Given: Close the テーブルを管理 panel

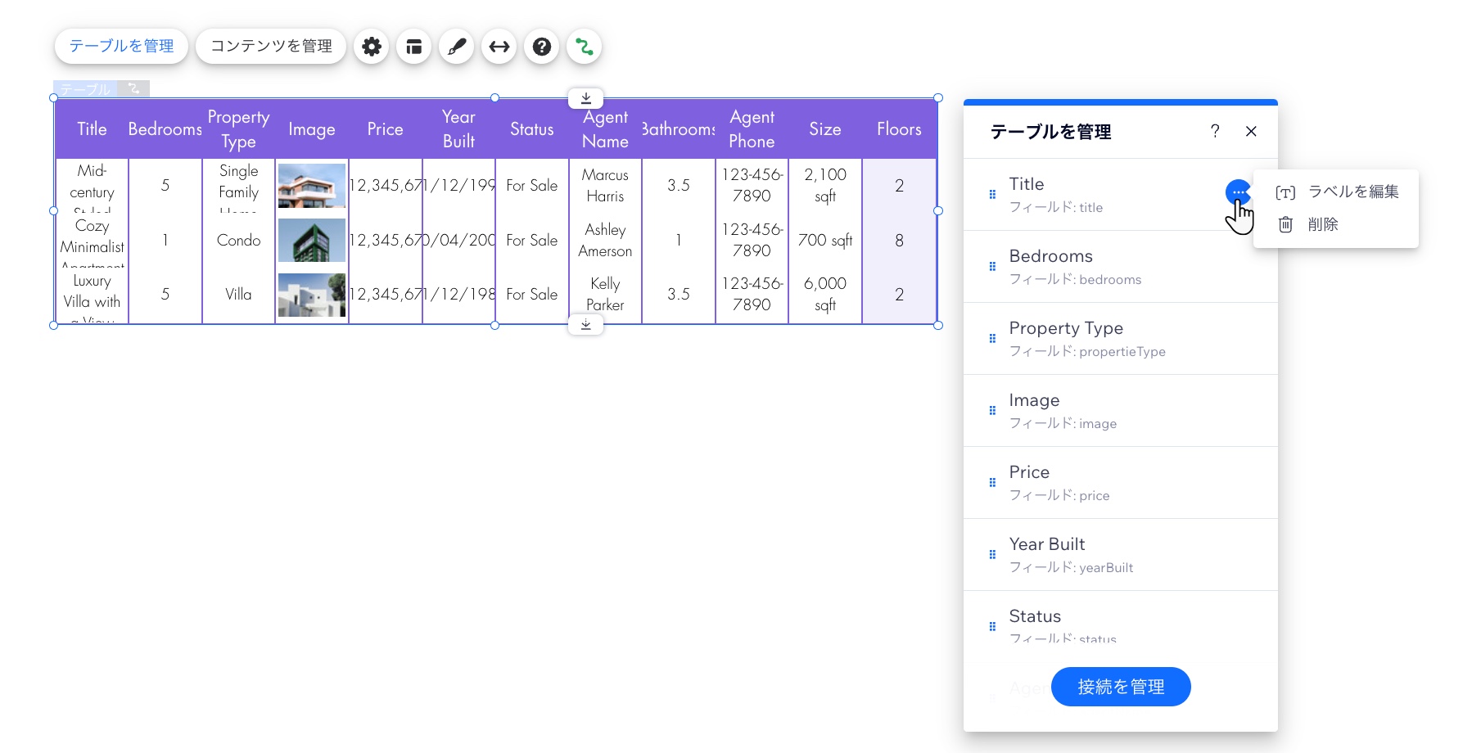Looking at the screenshot, I should (1251, 131).
